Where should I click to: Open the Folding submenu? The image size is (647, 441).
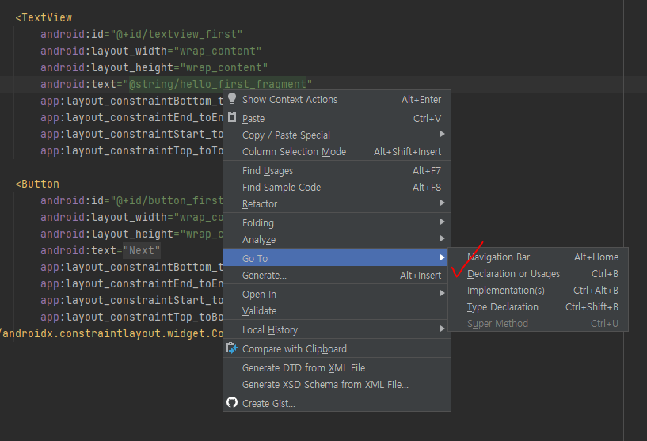(x=337, y=222)
